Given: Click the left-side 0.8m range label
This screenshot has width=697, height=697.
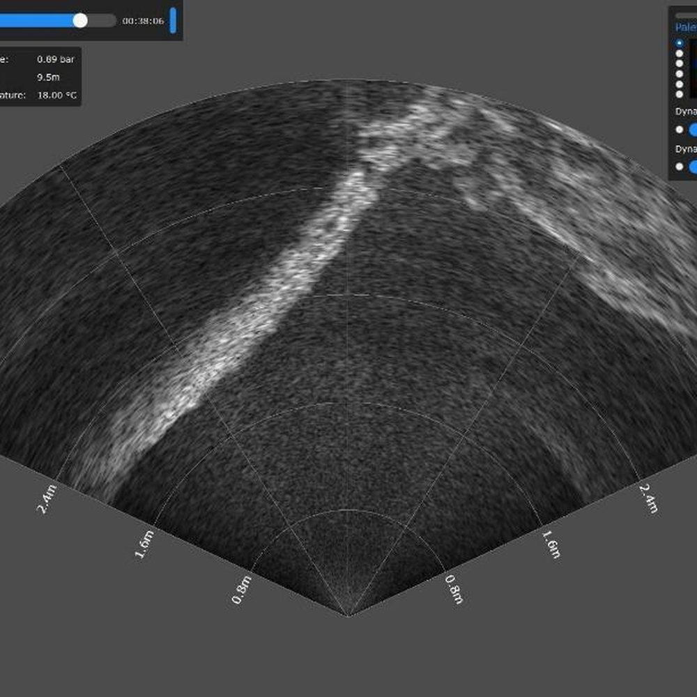Looking at the screenshot, I should [x=243, y=590].
